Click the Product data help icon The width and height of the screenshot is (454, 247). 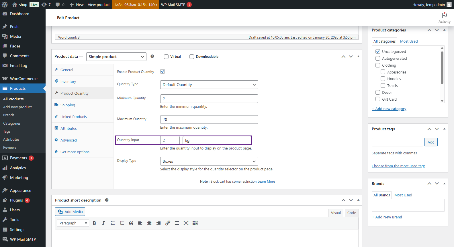coord(152,56)
